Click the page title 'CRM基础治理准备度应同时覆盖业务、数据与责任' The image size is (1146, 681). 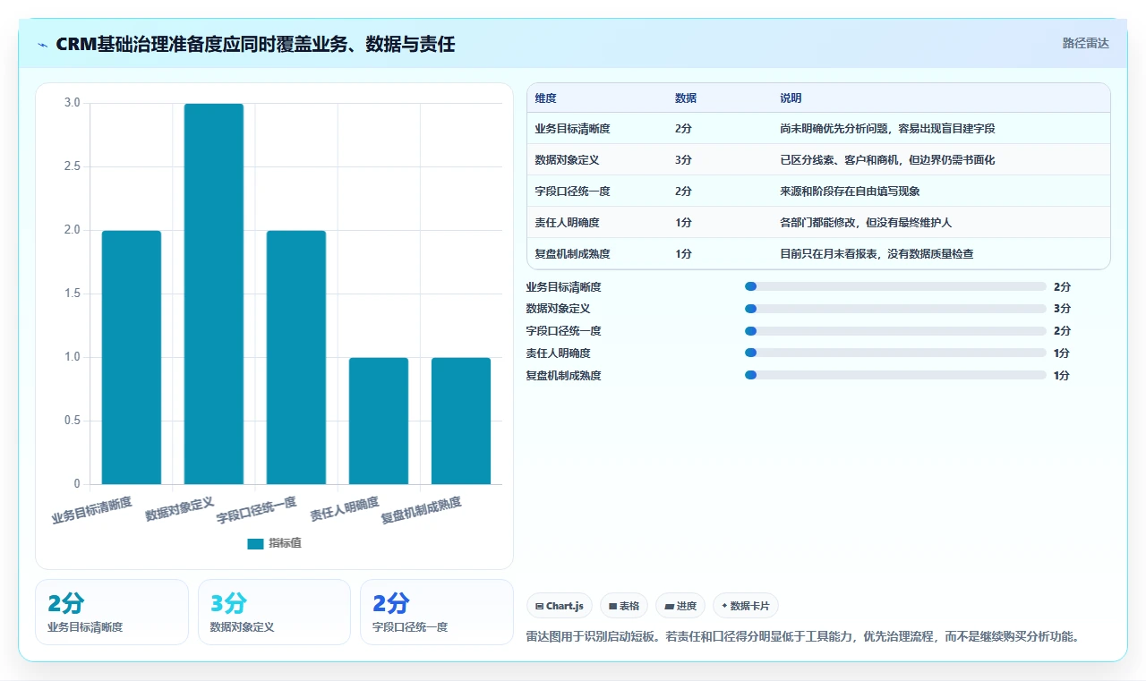pos(255,44)
